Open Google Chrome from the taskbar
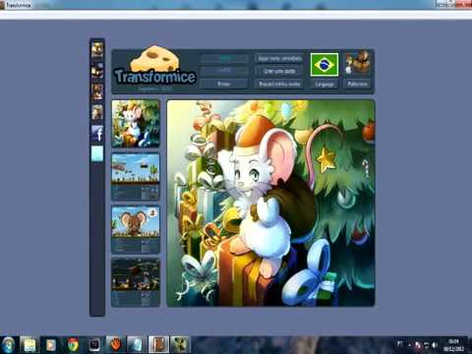 [x=73, y=345]
